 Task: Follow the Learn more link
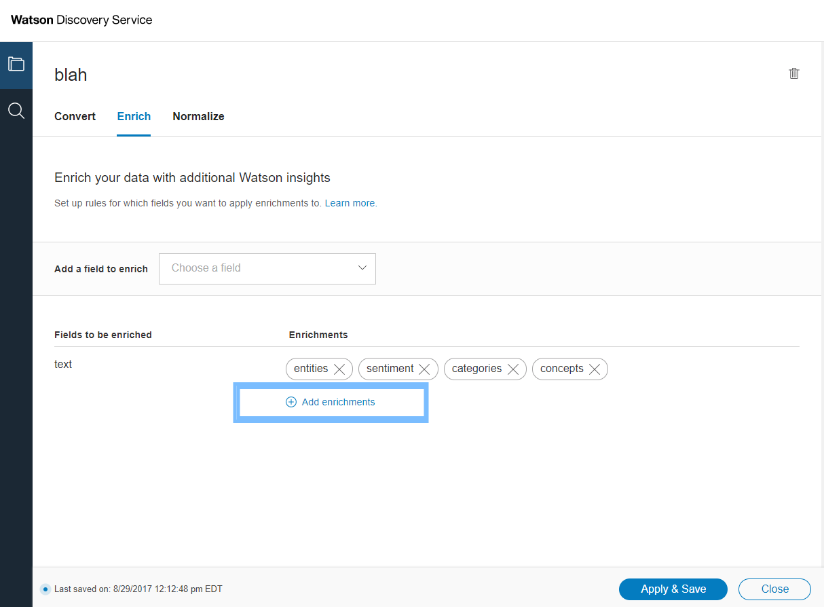(350, 203)
